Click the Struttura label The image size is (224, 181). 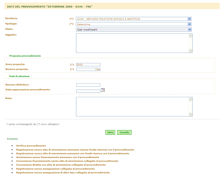[11, 18]
